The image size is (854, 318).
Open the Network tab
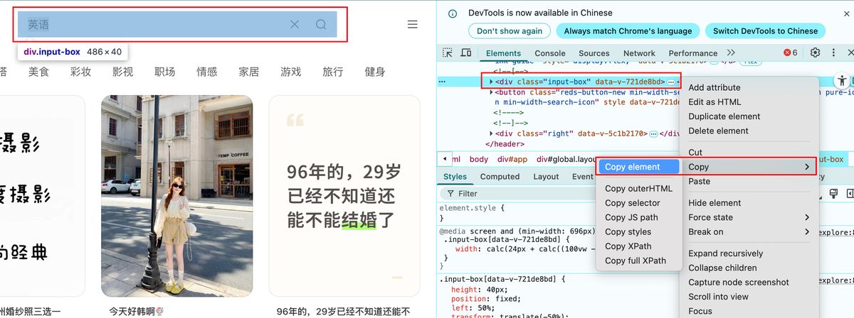coord(639,53)
